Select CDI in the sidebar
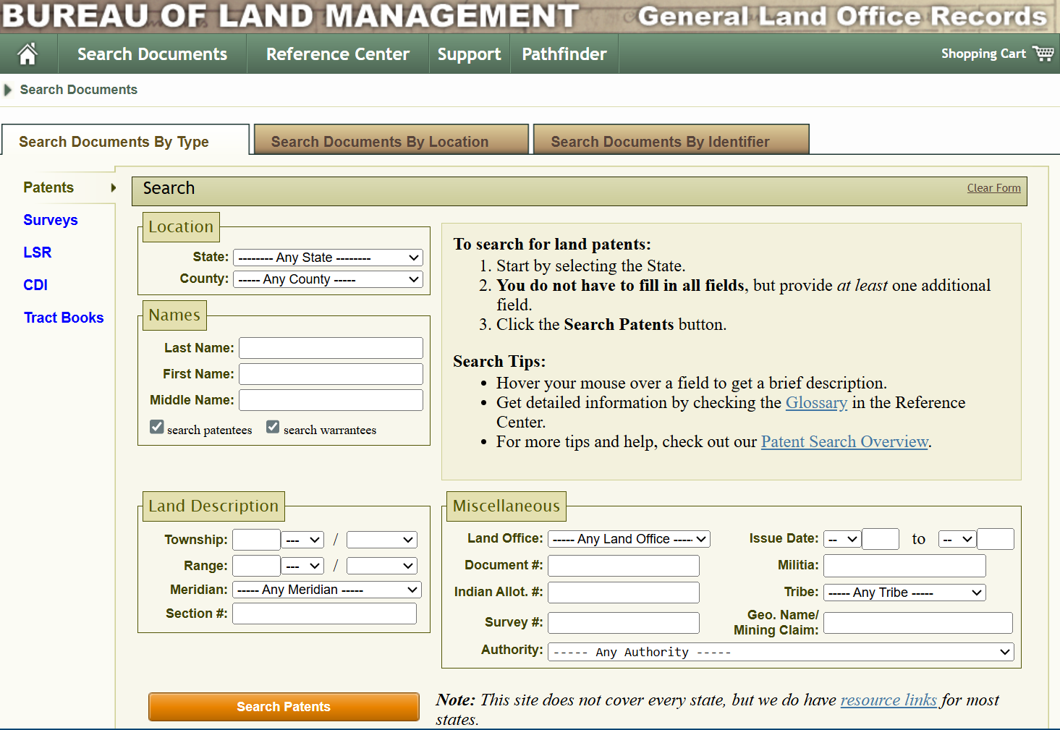 point(35,285)
